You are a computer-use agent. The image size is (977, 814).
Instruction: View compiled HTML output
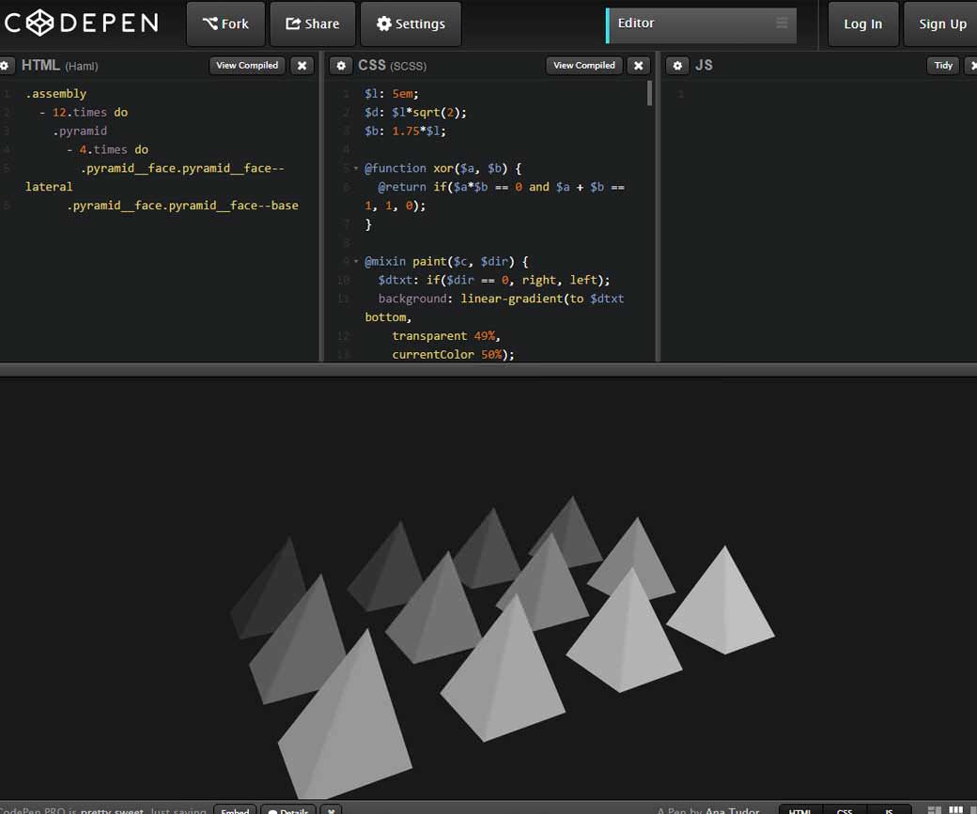pyautogui.click(x=247, y=66)
